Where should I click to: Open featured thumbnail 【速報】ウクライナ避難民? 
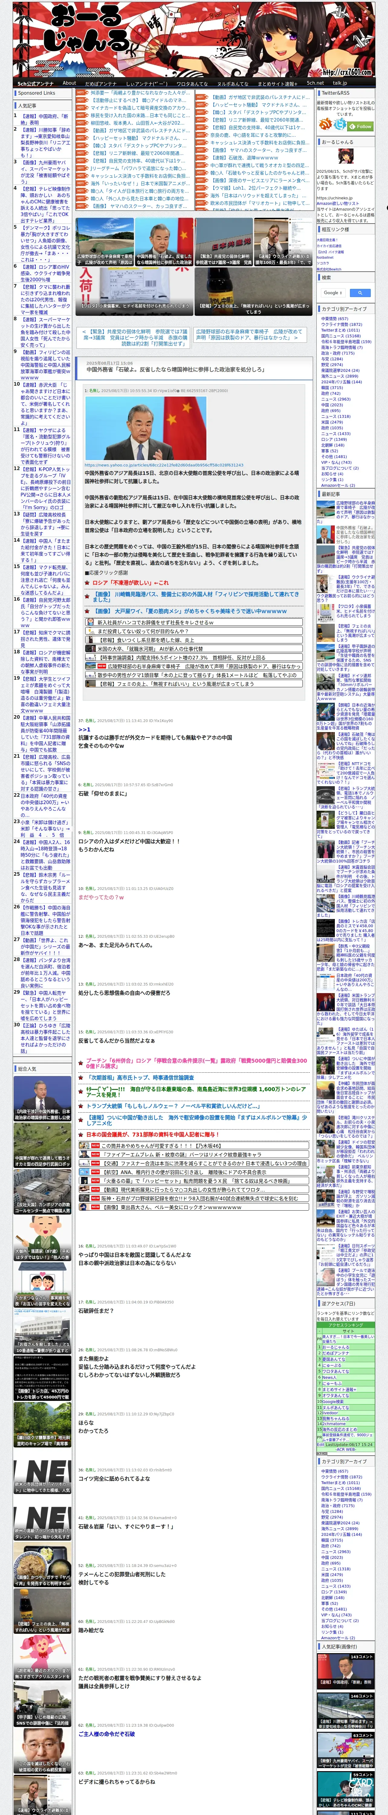283,242
